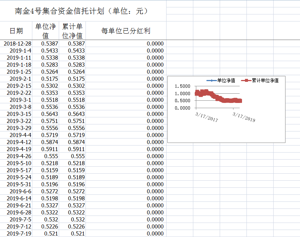Select 单位净值 value 0.5175 for 2019-2-1
The width and height of the screenshot is (300, 237).
coord(45,79)
